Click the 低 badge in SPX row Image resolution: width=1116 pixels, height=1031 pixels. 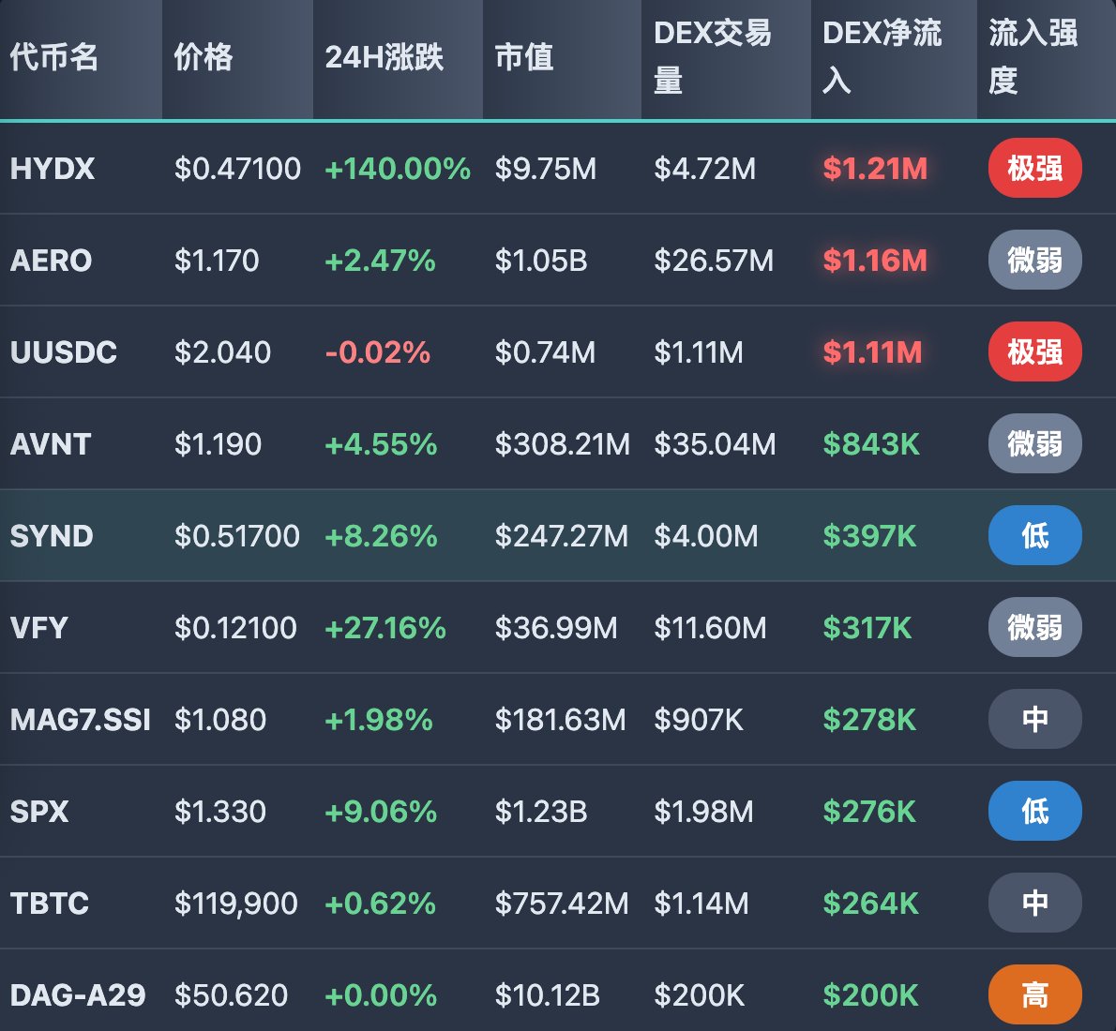(x=1034, y=811)
